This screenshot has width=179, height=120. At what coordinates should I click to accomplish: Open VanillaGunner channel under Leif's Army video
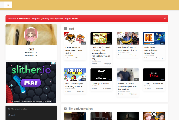click(96, 61)
